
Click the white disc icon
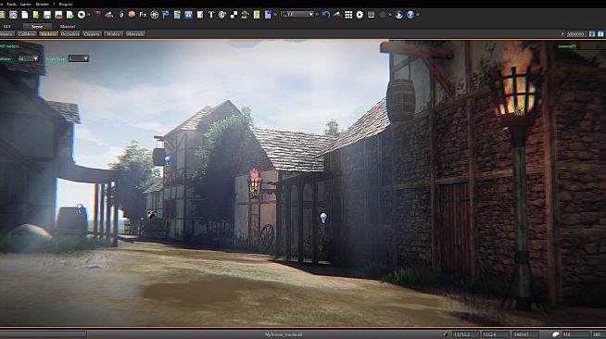point(82,15)
